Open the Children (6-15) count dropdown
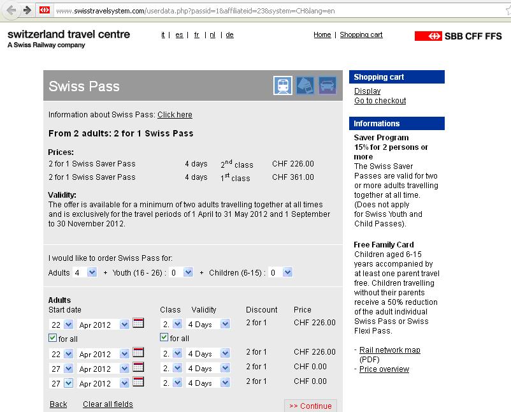The width and height of the screenshot is (511, 412). coord(281,272)
